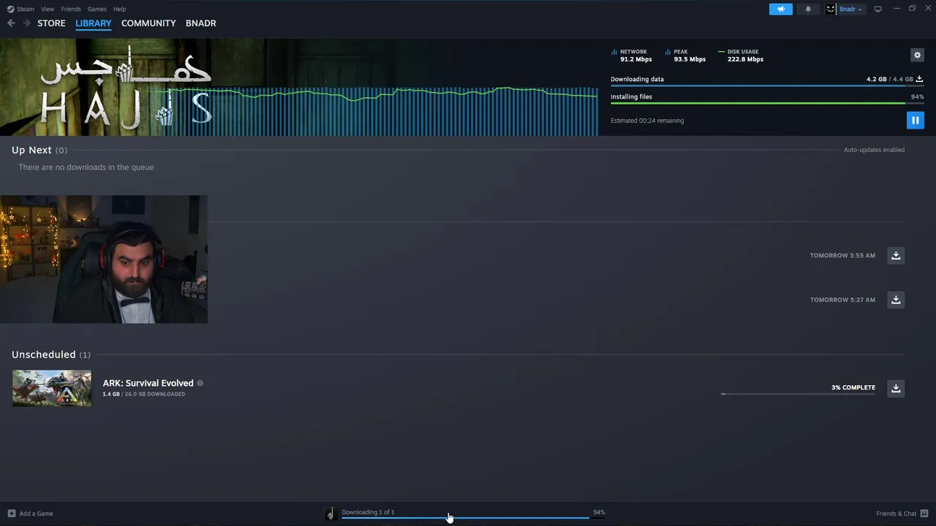Click the PEAK 93.5 Mbps stat
Viewport: 936px width, 526px height.
pyautogui.click(x=686, y=56)
